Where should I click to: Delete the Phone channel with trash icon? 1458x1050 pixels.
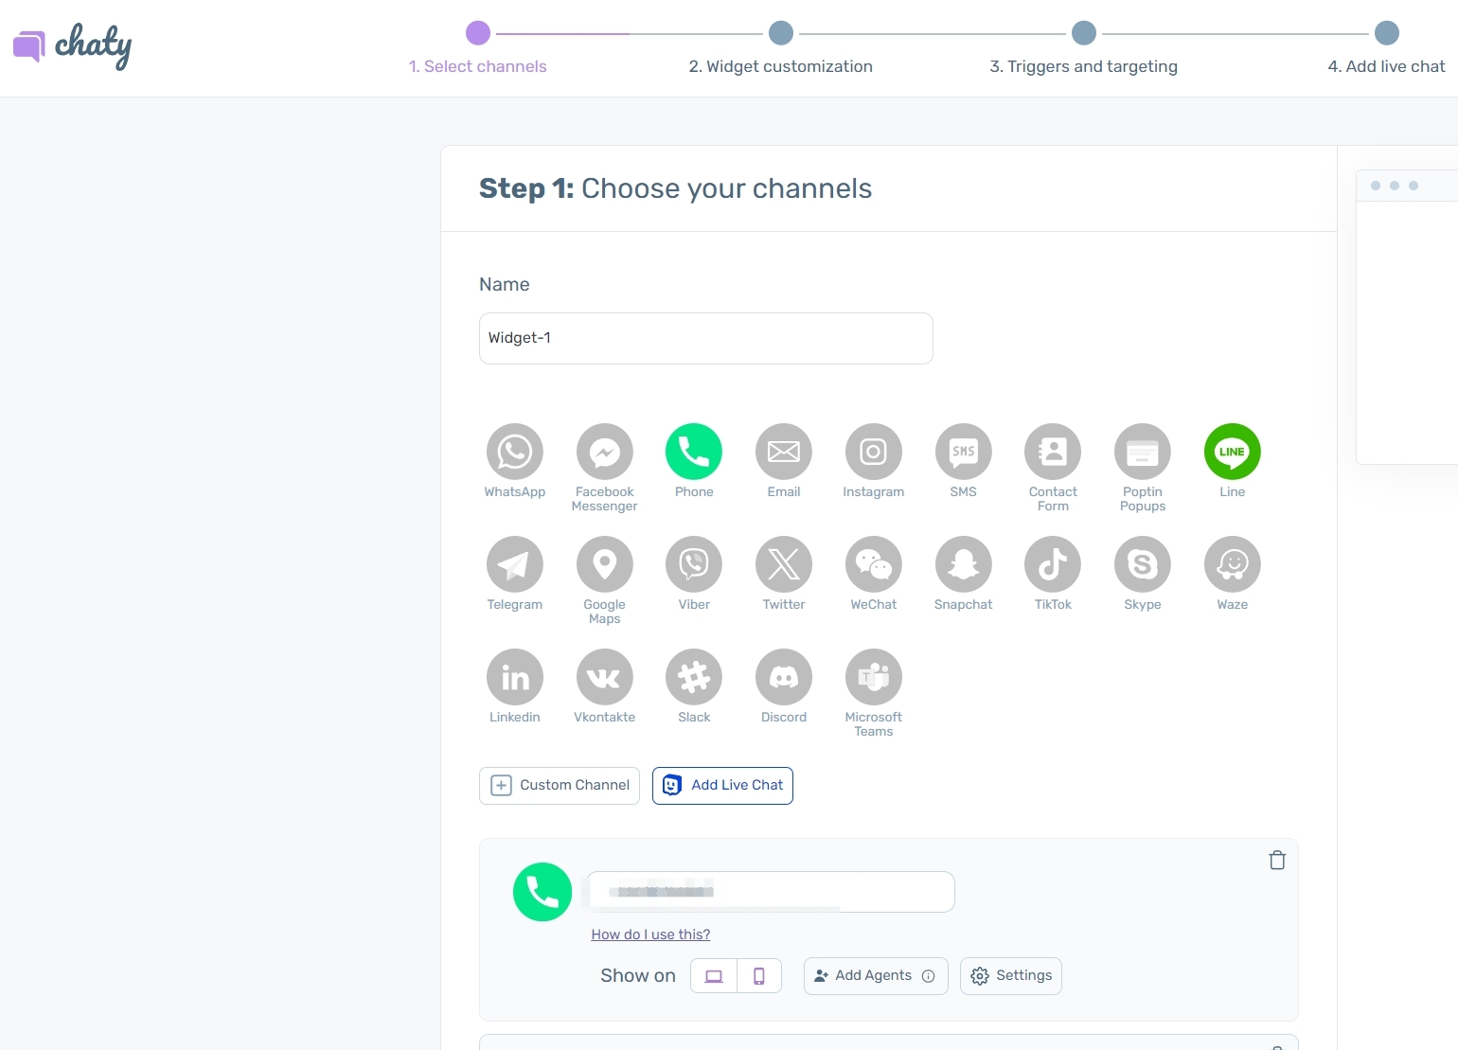(x=1276, y=860)
